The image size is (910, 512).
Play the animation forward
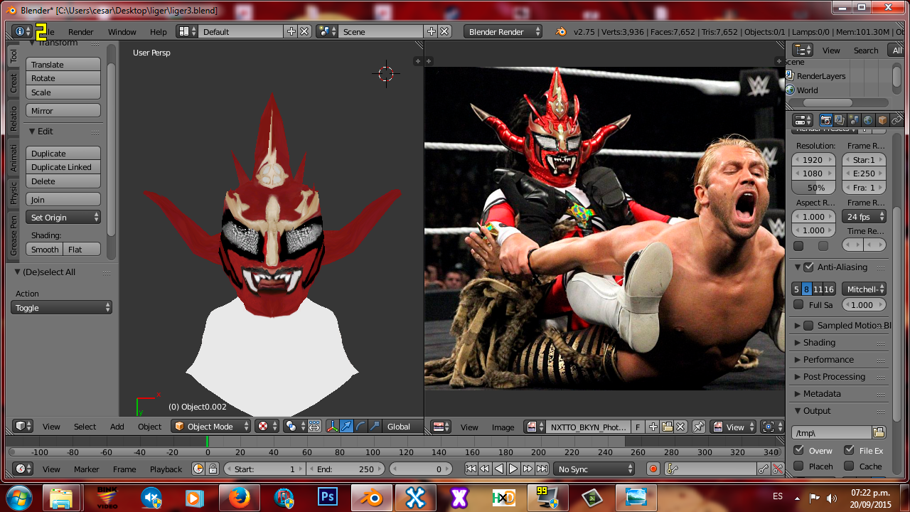click(513, 469)
